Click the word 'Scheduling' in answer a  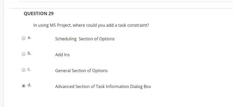point(66,39)
